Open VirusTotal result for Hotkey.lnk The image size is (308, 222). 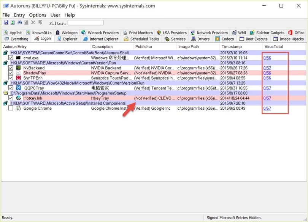tap(267, 98)
